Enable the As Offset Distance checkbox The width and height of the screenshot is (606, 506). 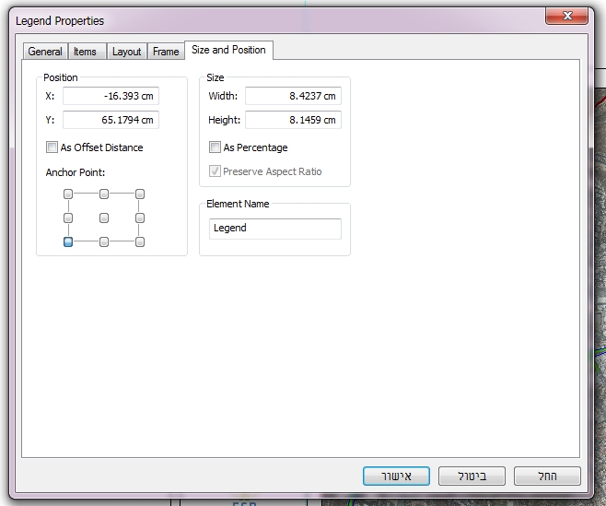52,147
